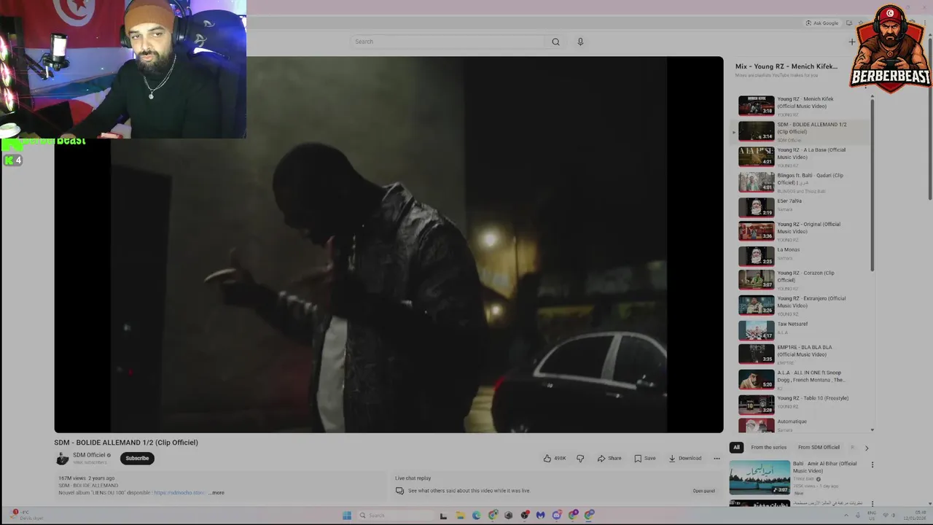Click the Mix - Young RZ playlist title
This screenshot has width=933, height=525.
[786, 66]
